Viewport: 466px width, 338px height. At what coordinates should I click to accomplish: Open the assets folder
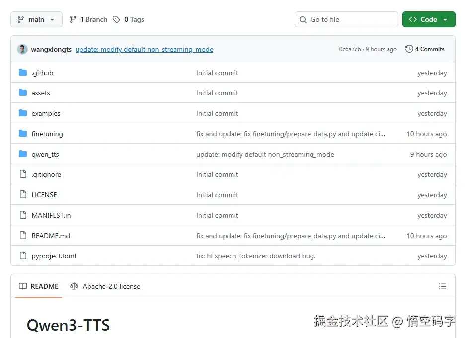(41, 93)
